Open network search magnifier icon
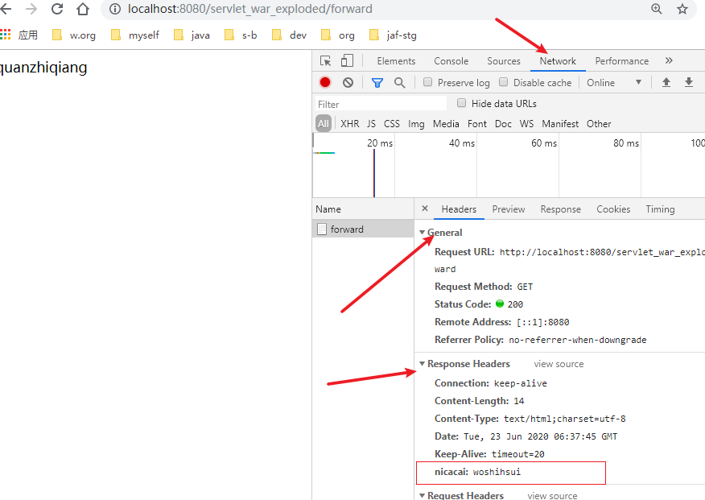 click(x=399, y=83)
